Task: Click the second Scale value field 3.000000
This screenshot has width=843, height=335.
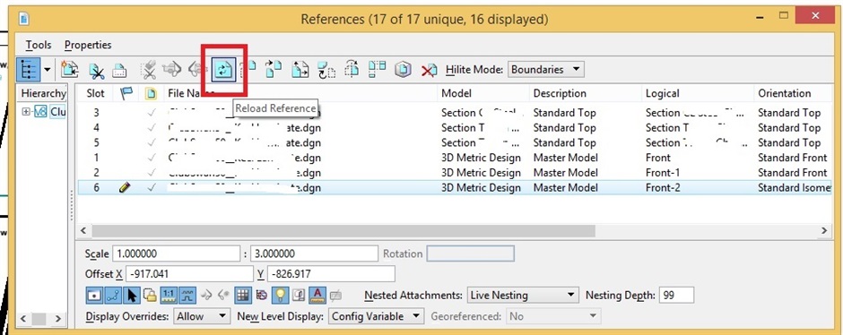Action: 314,253
